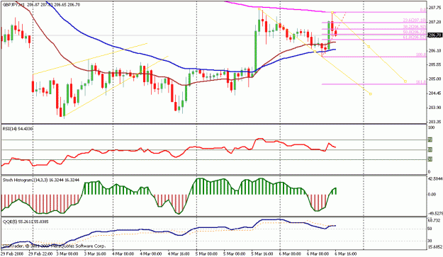The image size is (443, 257).
Task: Select yellow channel handle just above the 161.8 line
Action: tap(405, 81)
